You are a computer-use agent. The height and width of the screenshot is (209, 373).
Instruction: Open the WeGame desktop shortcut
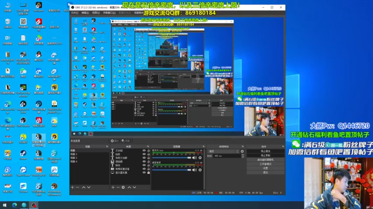tap(39, 7)
